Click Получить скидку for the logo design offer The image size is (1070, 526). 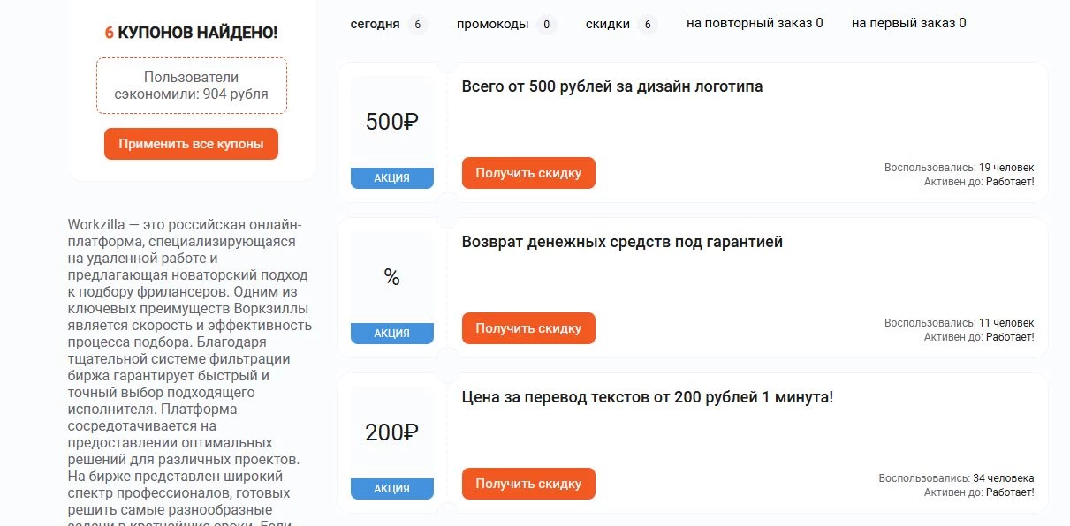pyautogui.click(x=527, y=173)
